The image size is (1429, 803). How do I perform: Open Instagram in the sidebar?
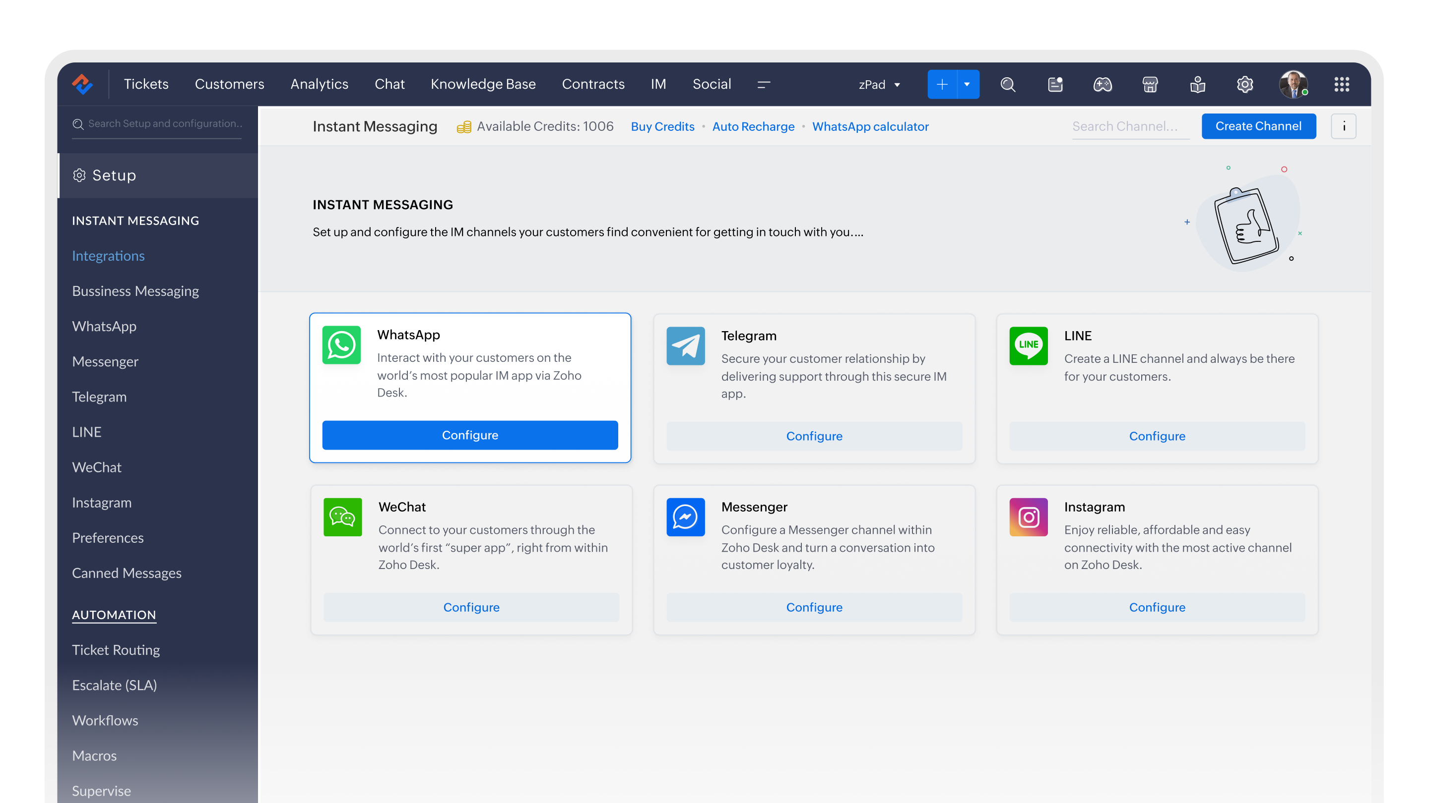102,503
